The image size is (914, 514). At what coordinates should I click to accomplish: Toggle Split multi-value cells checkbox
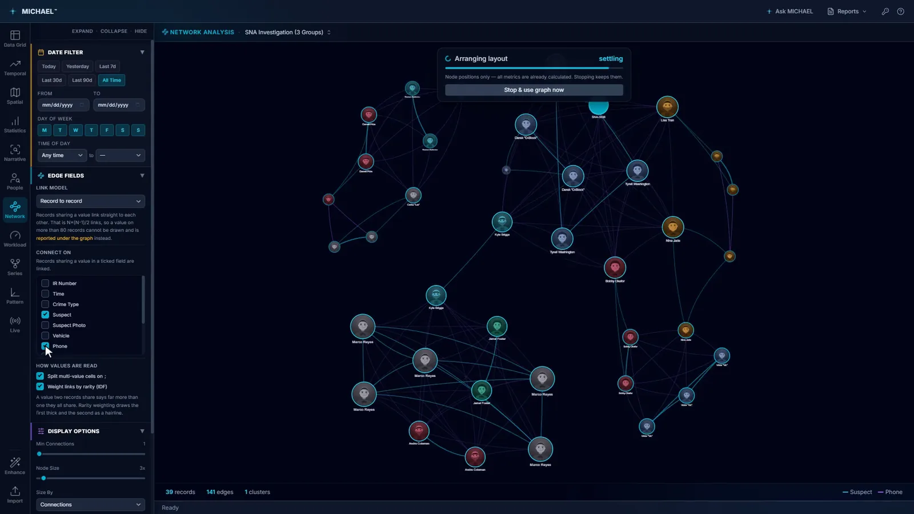(40, 376)
